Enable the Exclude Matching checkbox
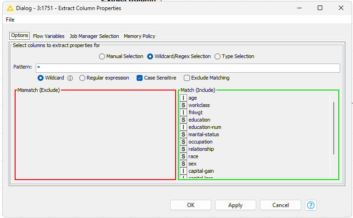Image resolution: width=353 pixels, height=218 pixels. (x=187, y=78)
